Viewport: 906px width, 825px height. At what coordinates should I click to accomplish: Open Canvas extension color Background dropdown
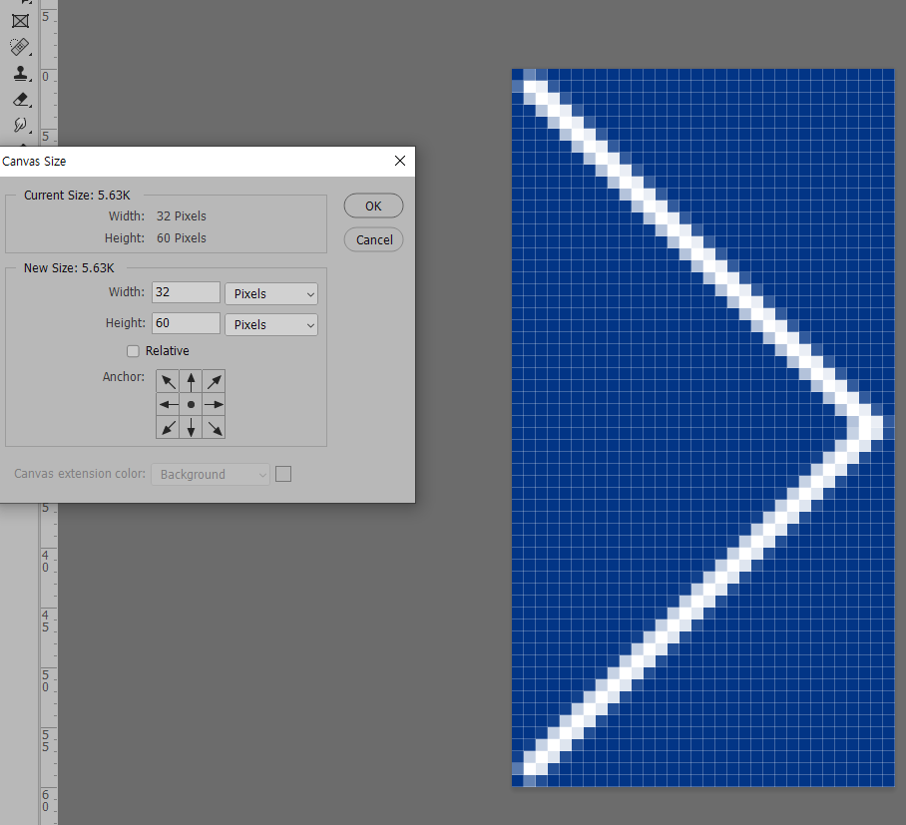coord(211,474)
